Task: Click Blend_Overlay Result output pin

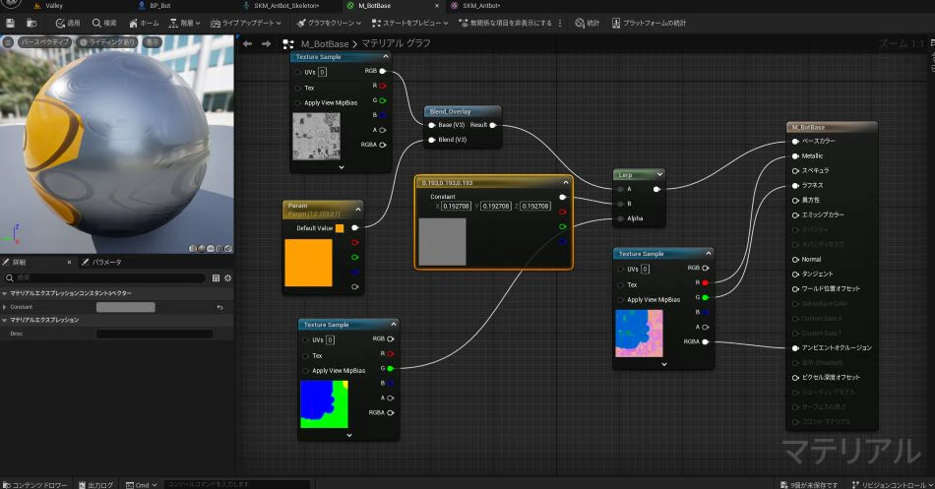Action: coord(492,125)
